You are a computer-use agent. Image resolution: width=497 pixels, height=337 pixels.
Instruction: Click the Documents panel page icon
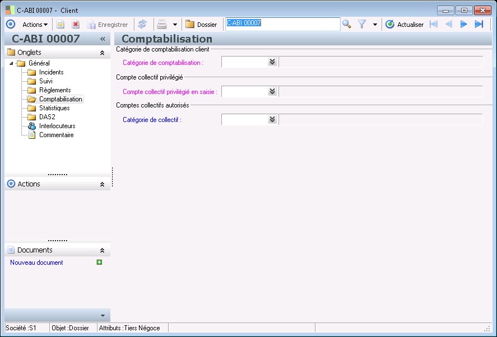[x=11, y=250]
